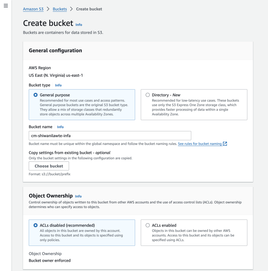Image resolution: width=268 pixels, height=271 pixels.
Task: Click Info beside the Create bucket heading
Action: click(78, 25)
